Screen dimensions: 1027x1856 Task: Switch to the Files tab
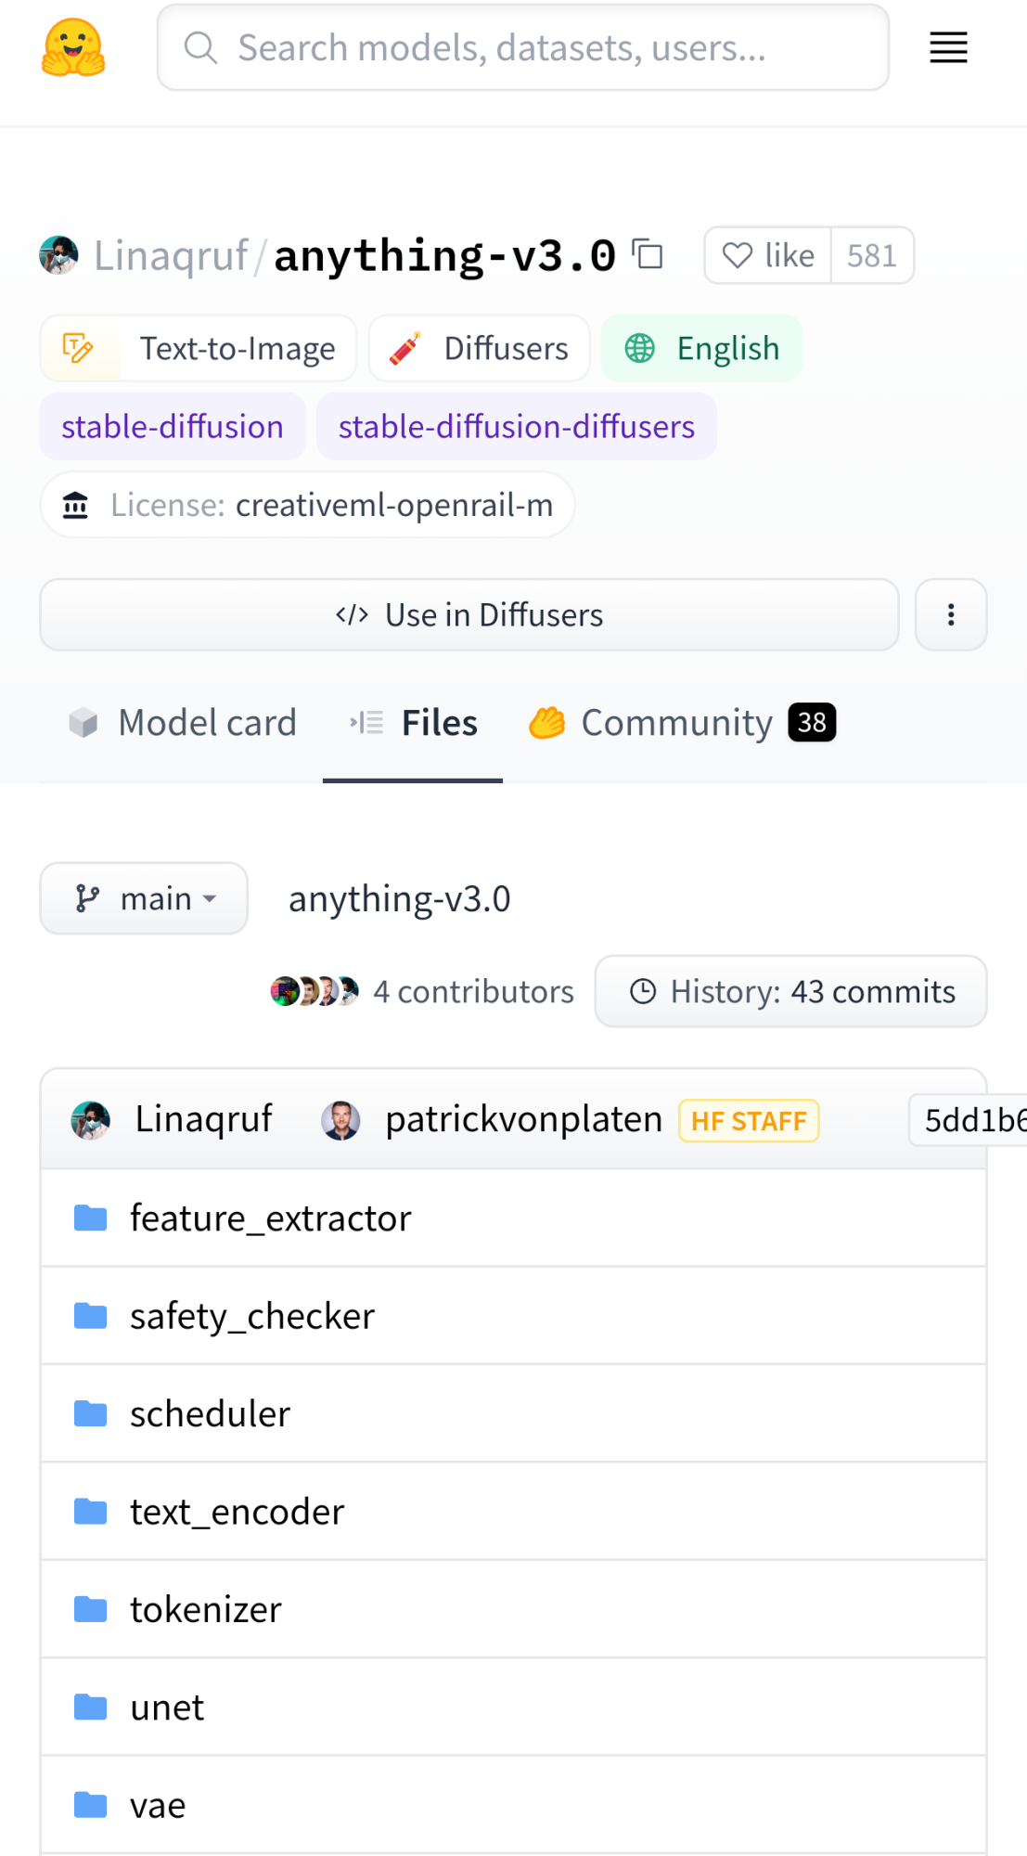413,723
